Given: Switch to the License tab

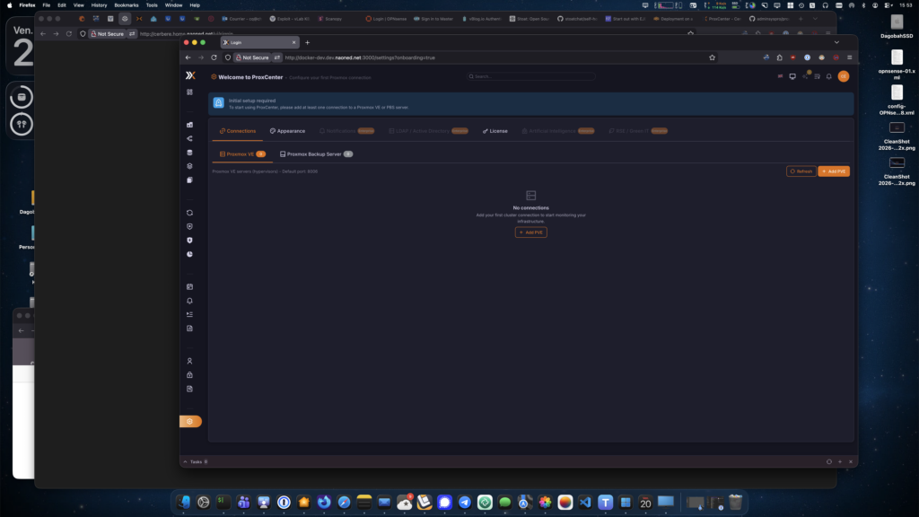Looking at the screenshot, I should pyautogui.click(x=495, y=131).
